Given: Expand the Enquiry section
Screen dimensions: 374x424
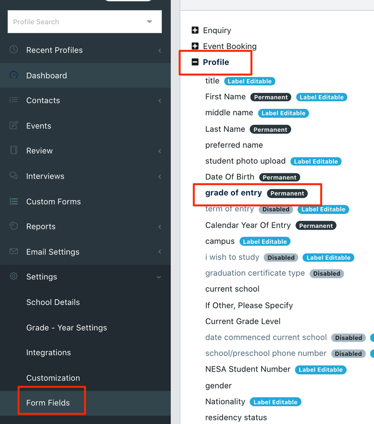Looking at the screenshot, I should (195, 30).
